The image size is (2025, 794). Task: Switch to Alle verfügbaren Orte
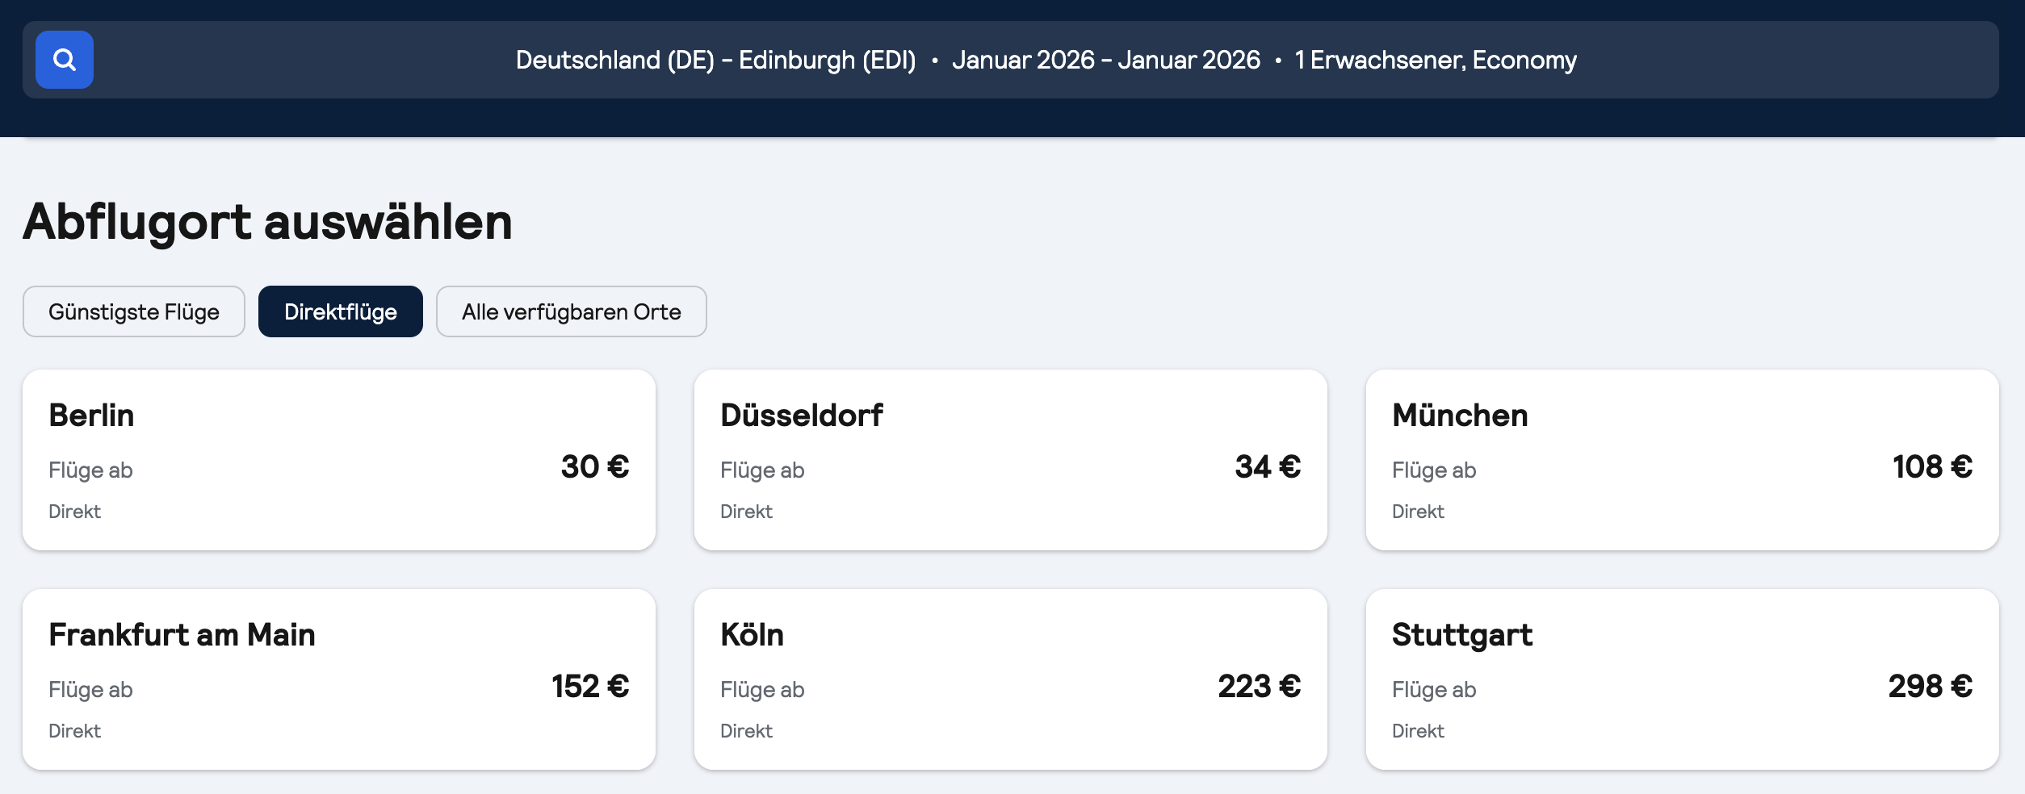pyautogui.click(x=571, y=311)
